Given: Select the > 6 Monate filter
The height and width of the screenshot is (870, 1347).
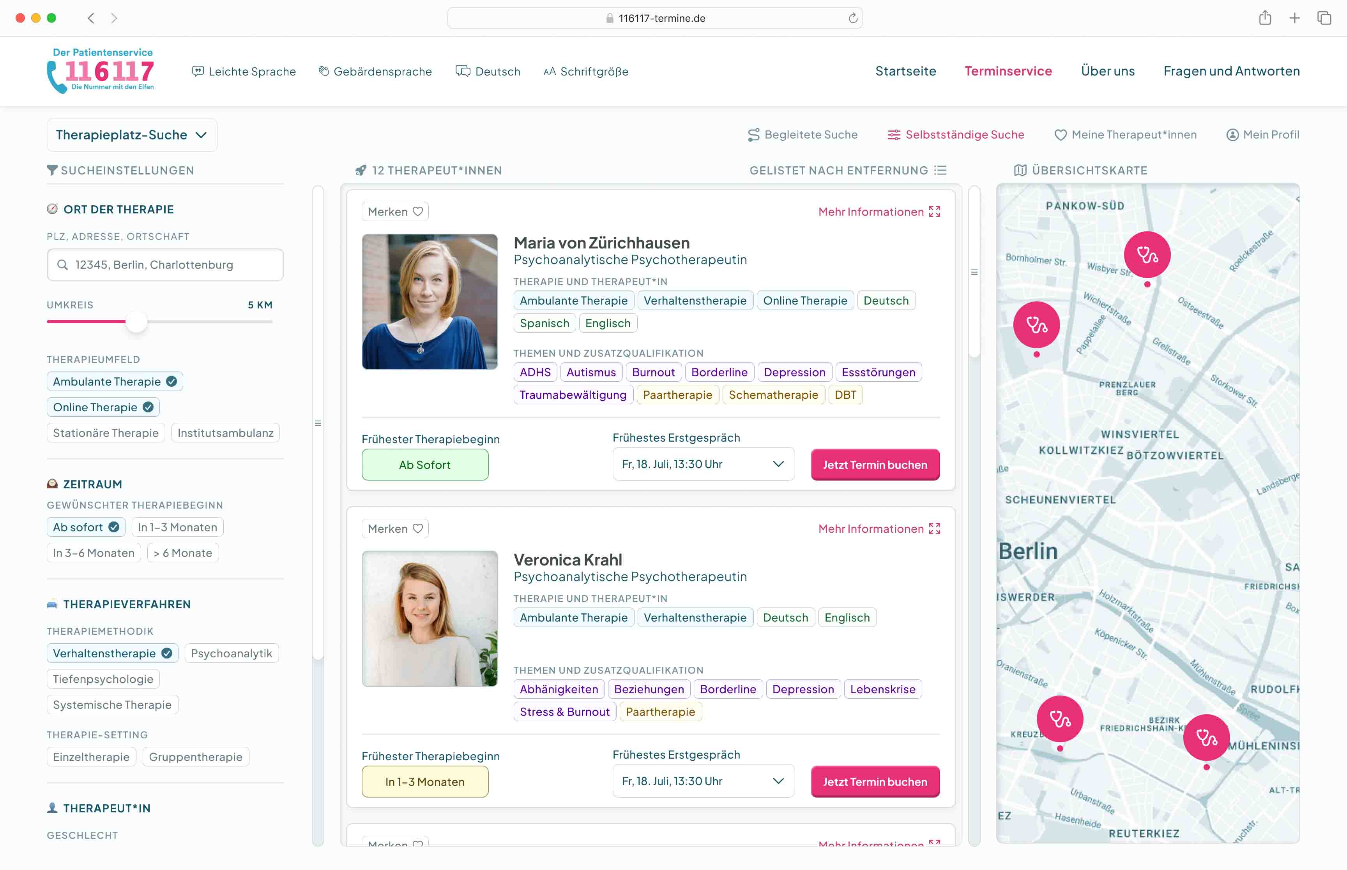Looking at the screenshot, I should pyautogui.click(x=183, y=553).
